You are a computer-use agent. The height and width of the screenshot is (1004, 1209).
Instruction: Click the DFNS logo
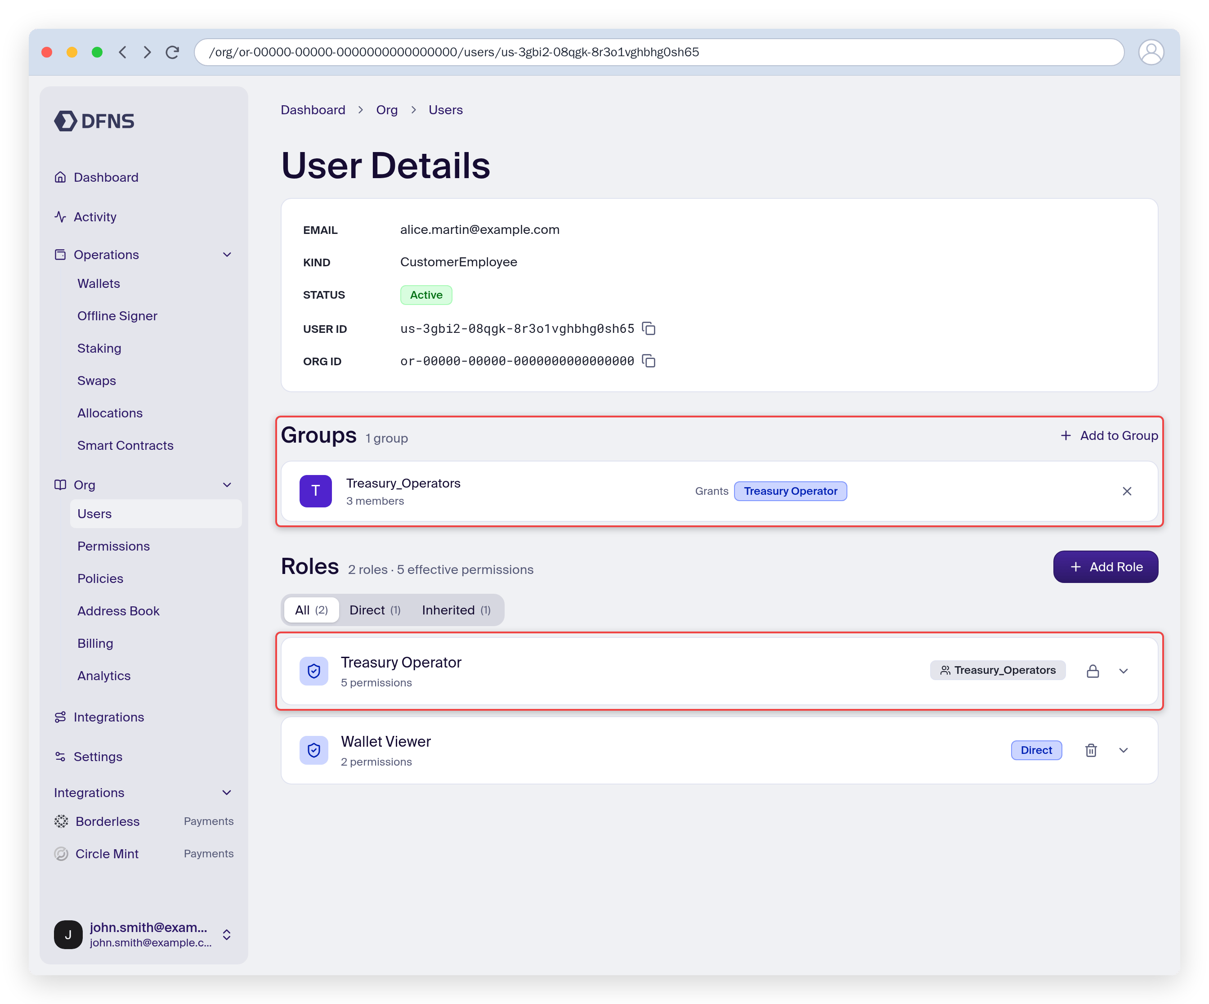point(94,121)
